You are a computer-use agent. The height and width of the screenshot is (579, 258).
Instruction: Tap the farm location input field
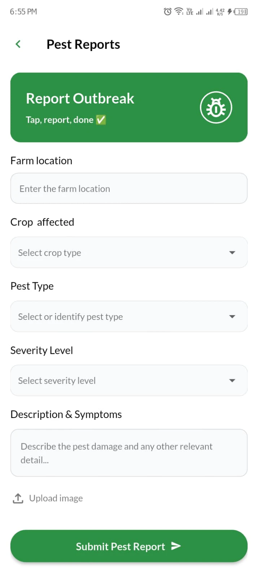click(129, 188)
